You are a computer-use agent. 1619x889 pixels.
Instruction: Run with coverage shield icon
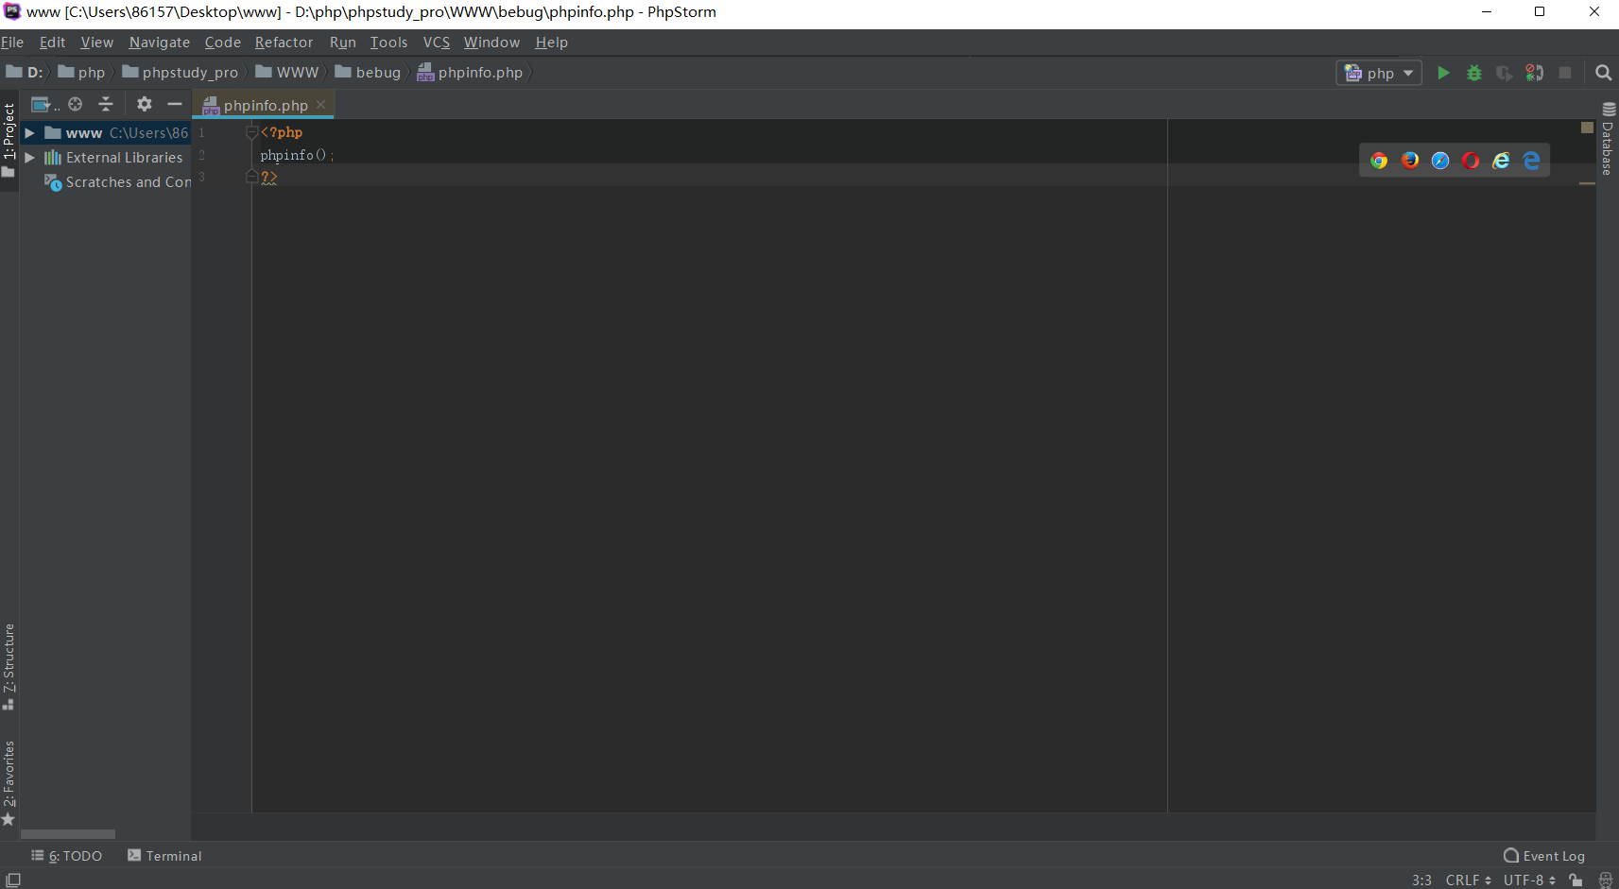tap(1504, 73)
